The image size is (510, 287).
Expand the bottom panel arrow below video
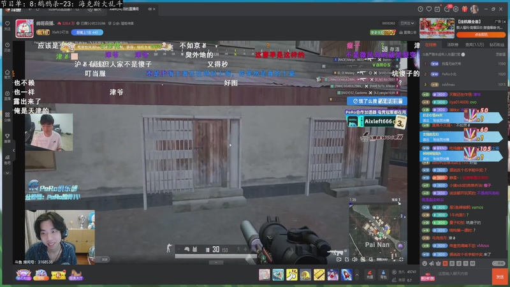[216, 262]
